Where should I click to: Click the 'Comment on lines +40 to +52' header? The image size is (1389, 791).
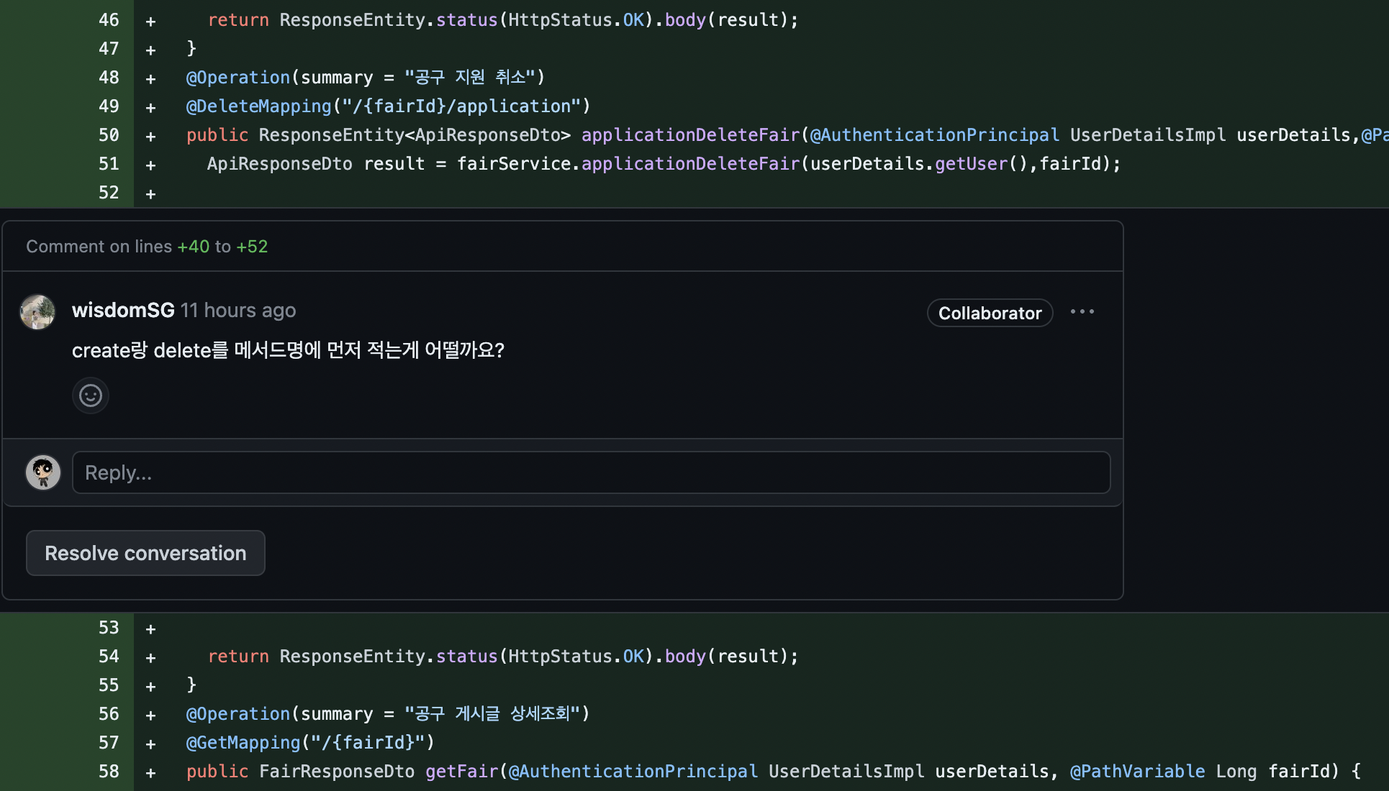(147, 247)
